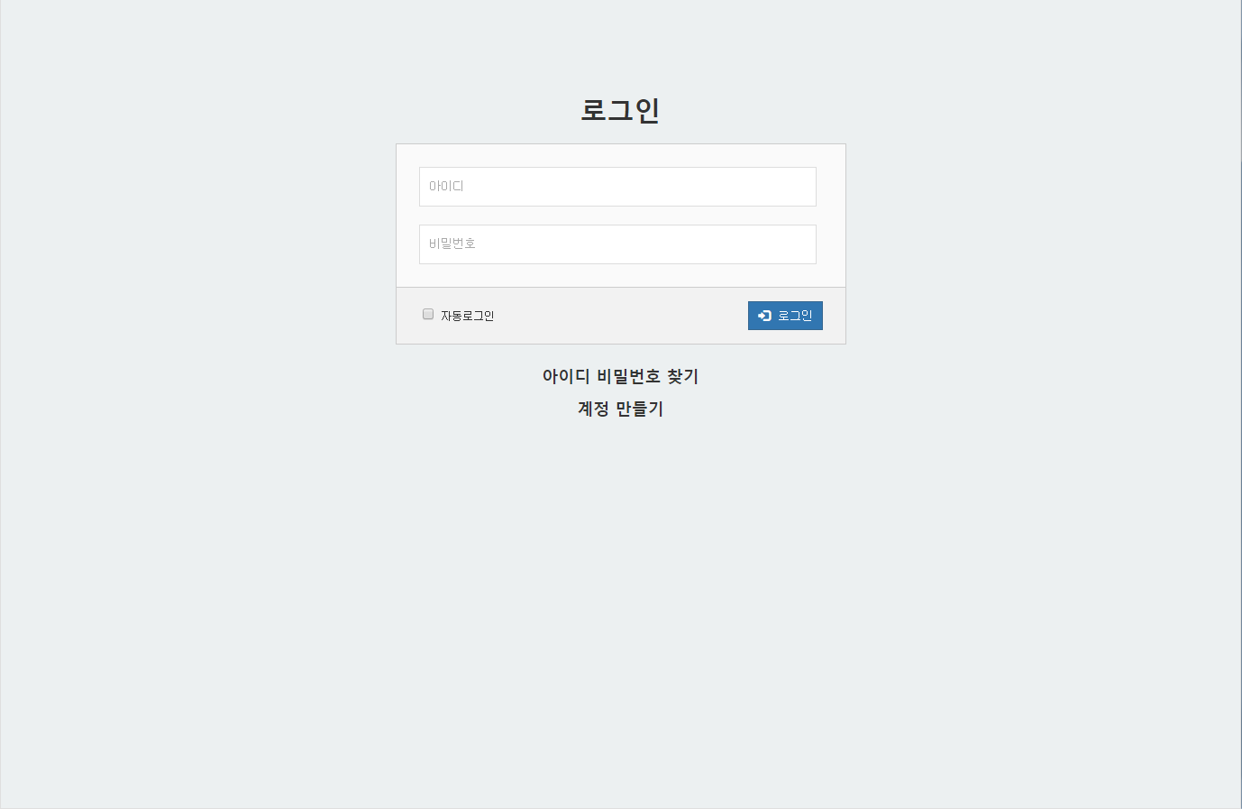Viewport: 1242px width, 809px height.
Task: Click the gap between 아이디 and 비밀번호 fields
Action: coord(617,216)
